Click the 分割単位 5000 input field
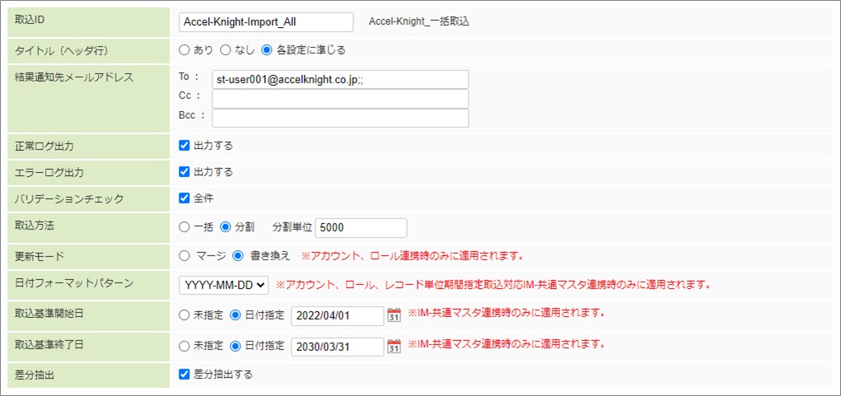 (x=361, y=227)
